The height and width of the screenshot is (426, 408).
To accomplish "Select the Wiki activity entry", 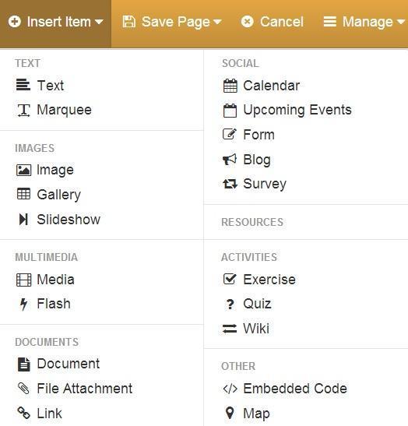I will (246, 329).
